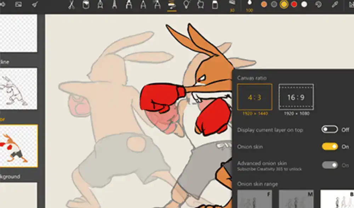Open the line art layer thumbnail
This screenshot has height=208, width=354.
tap(19, 88)
